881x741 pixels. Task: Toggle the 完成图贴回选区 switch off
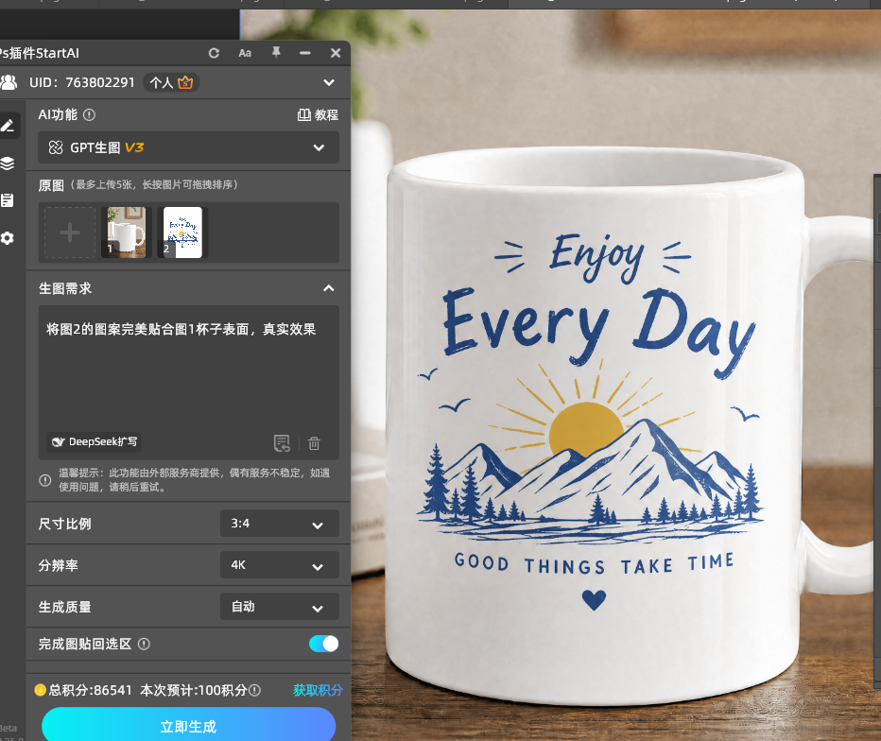tap(323, 644)
